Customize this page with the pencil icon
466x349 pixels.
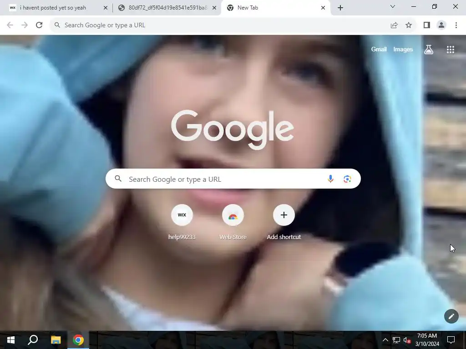click(451, 316)
